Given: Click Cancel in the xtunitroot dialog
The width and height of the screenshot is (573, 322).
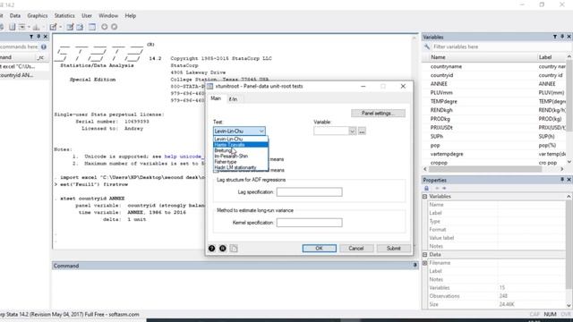Looking at the screenshot, I should [x=356, y=249].
